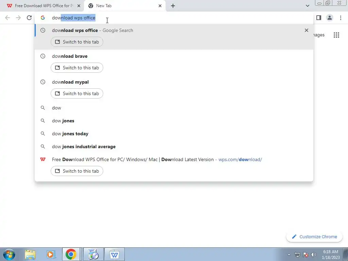Select 'dow jones industrial average' suggestion
The image size is (348, 261).
tap(174, 146)
